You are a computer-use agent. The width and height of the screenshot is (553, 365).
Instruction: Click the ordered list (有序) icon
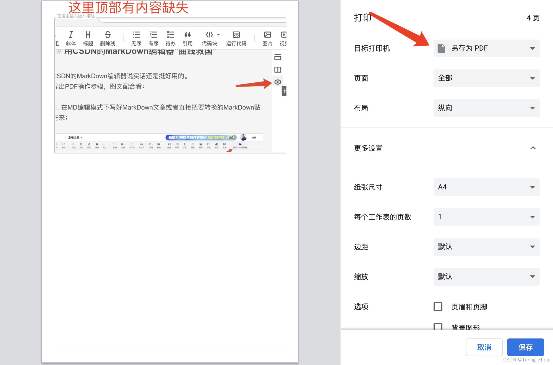[x=153, y=35]
